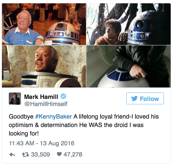Open the #KennyBaker hashtag link
The width and height of the screenshot is (174, 167).
[x=53, y=117]
